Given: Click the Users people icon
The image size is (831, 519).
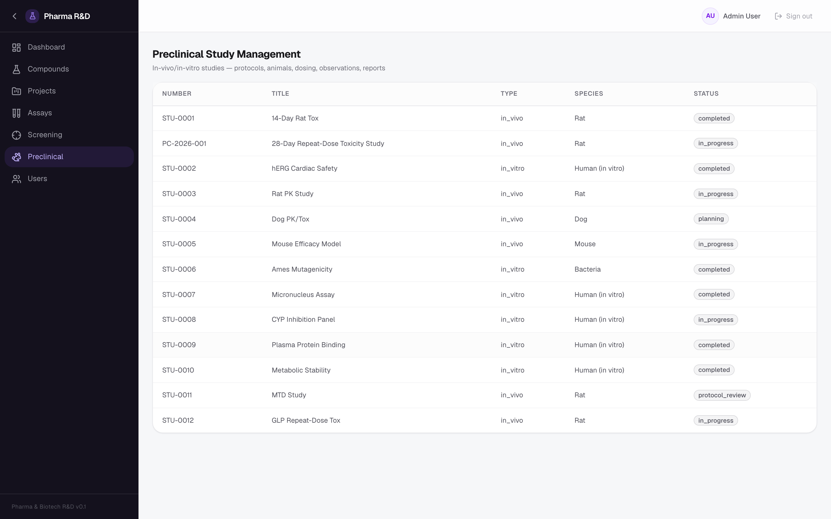Looking at the screenshot, I should click(x=16, y=179).
